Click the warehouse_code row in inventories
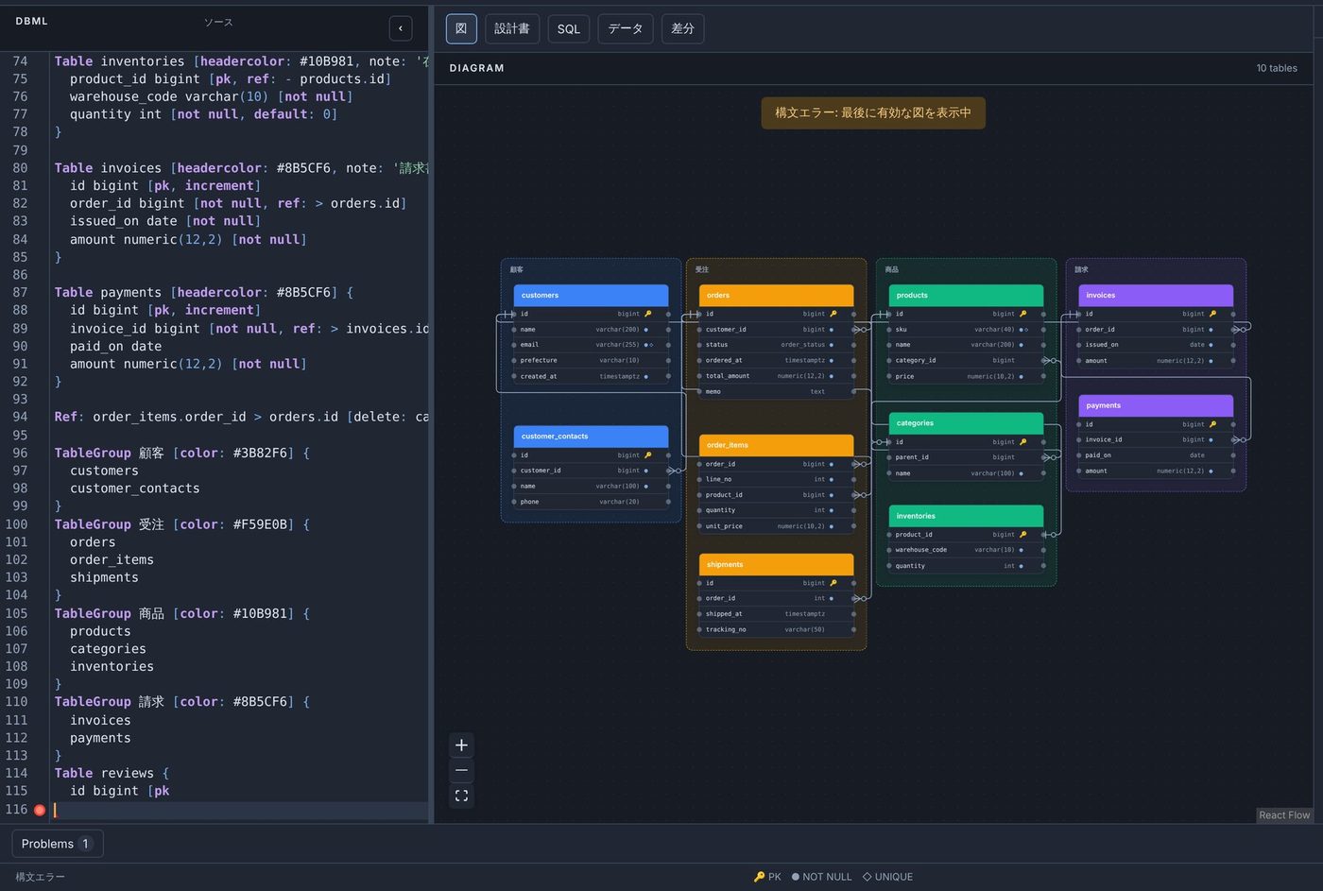This screenshot has height=891, width=1323. (x=966, y=550)
